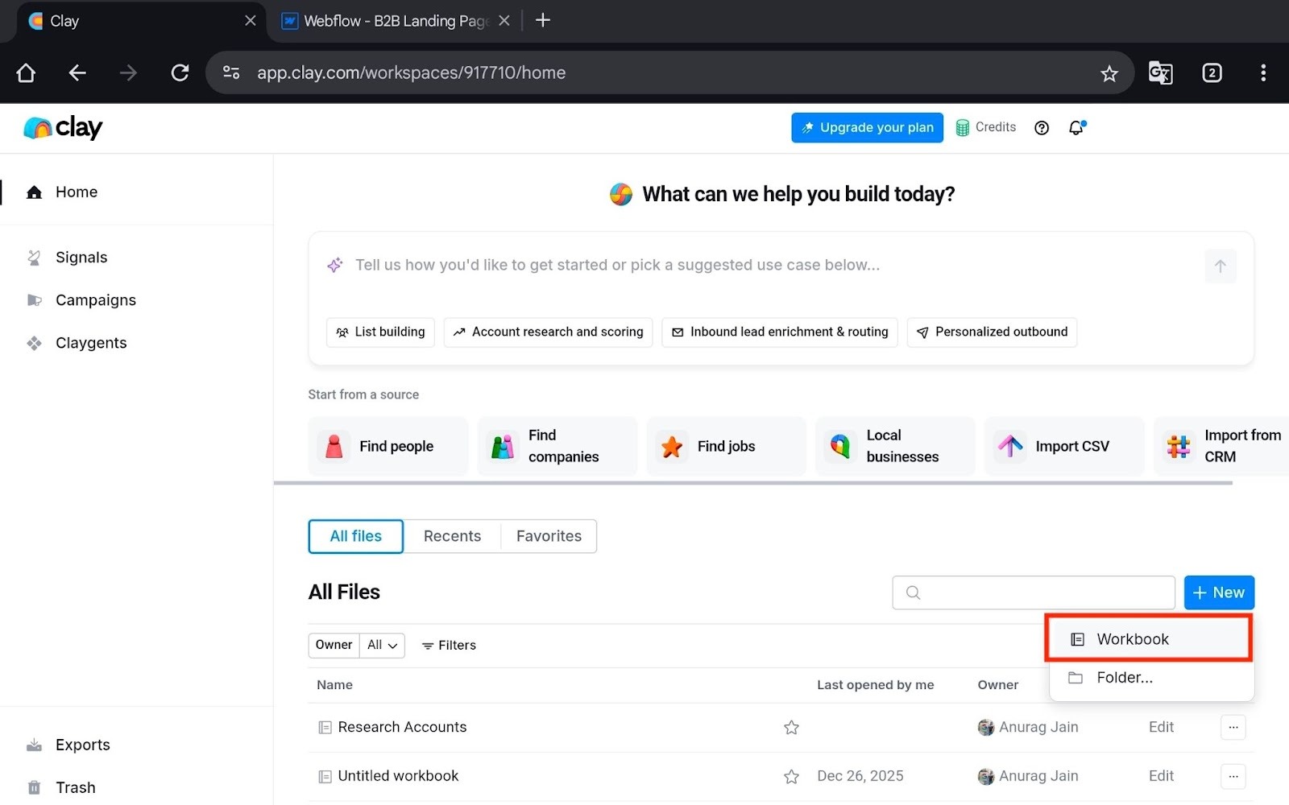Click the Clay logo in header
The height and width of the screenshot is (805, 1289).
pyautogui.click(x=63, y=127)
